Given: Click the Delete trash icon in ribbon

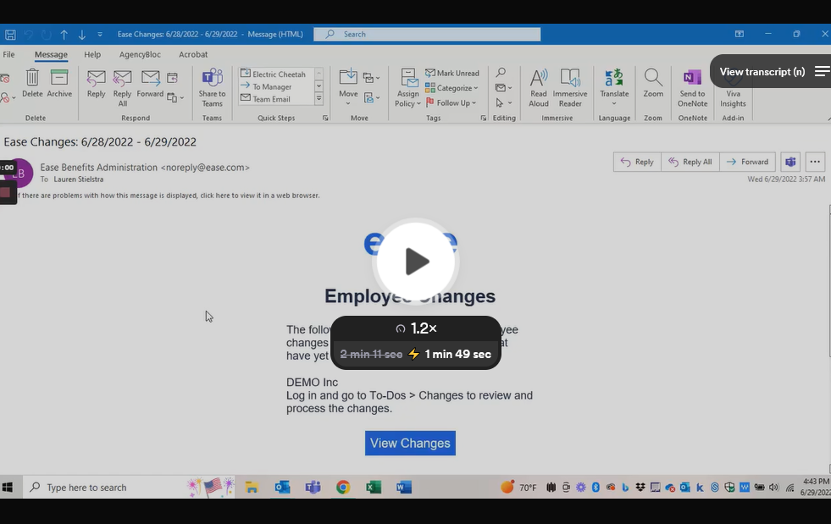Looking at the screenshot, I should pyautogui.click(x=32, y=83).
